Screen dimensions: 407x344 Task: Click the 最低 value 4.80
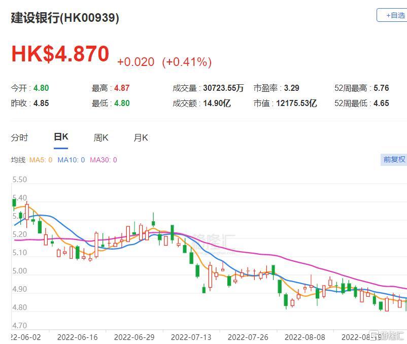click(x=122, y=104)
